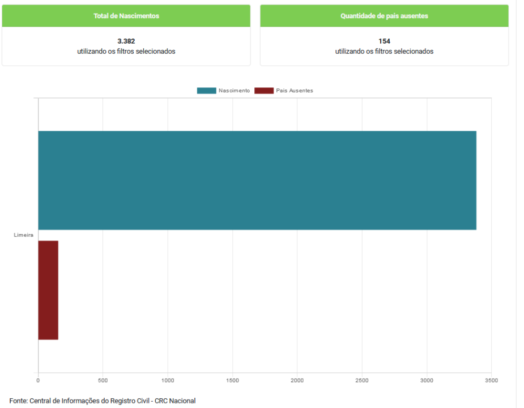Click the Nascimento legend label
524x408 pixels.
click(x=235, y=91)
